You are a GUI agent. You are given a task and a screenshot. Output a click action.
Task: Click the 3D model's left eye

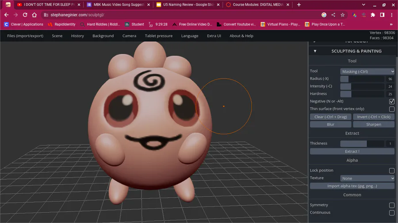(x=121, y=108)
